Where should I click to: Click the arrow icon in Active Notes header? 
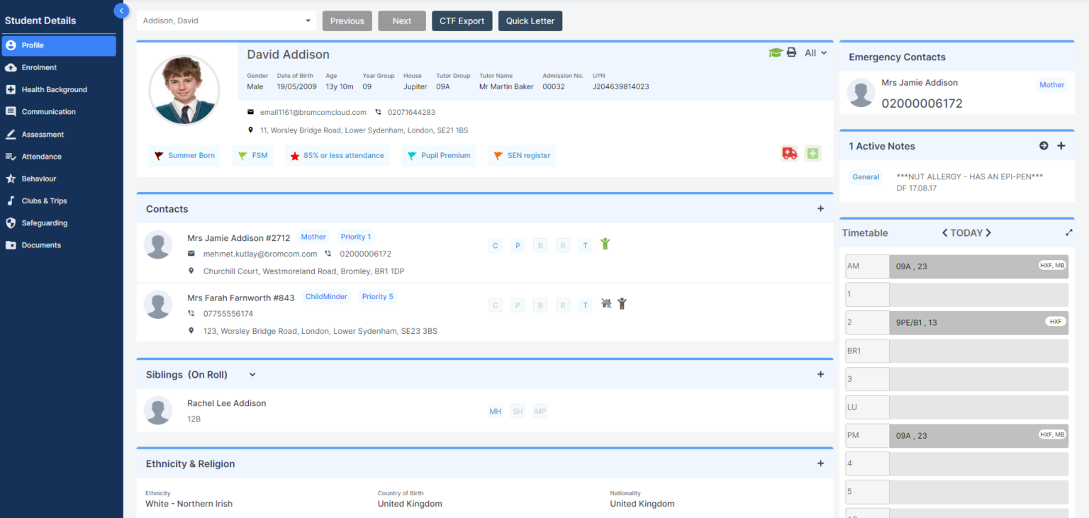(x=1044, y=145)
